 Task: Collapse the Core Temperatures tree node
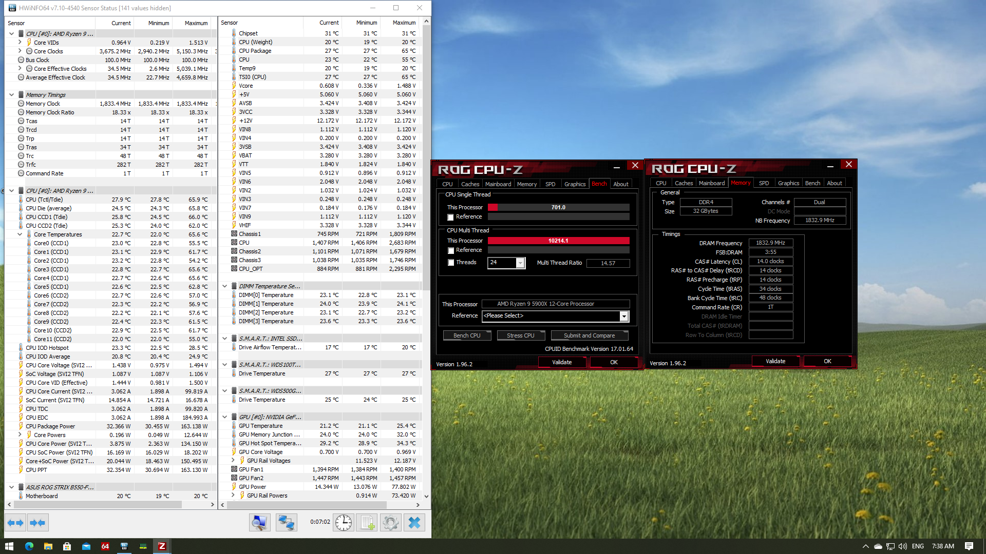point(20,234)
